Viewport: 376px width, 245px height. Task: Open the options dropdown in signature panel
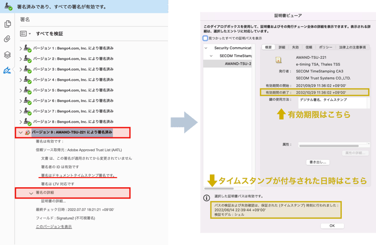tap(25, 34)
